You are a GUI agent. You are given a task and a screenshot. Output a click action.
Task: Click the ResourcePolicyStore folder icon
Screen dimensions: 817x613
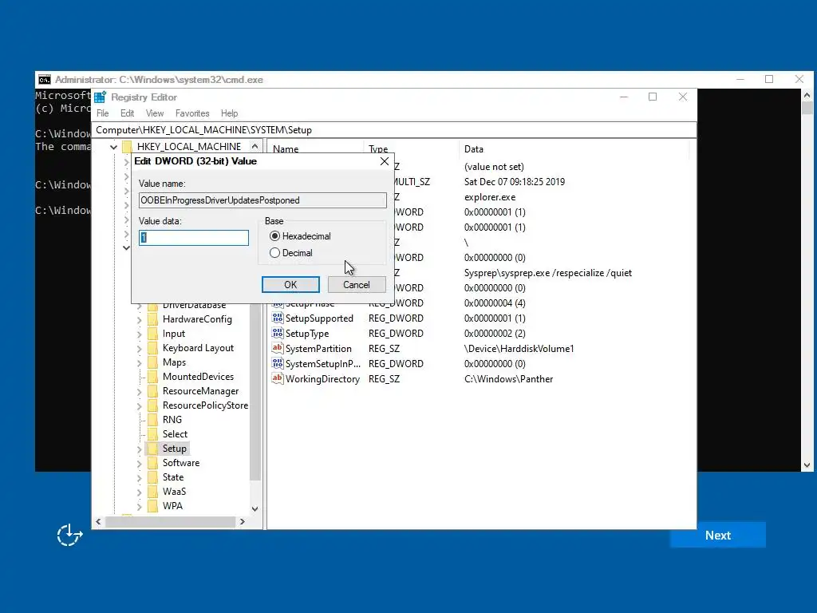pyautogui.click(x=152, y=405)
